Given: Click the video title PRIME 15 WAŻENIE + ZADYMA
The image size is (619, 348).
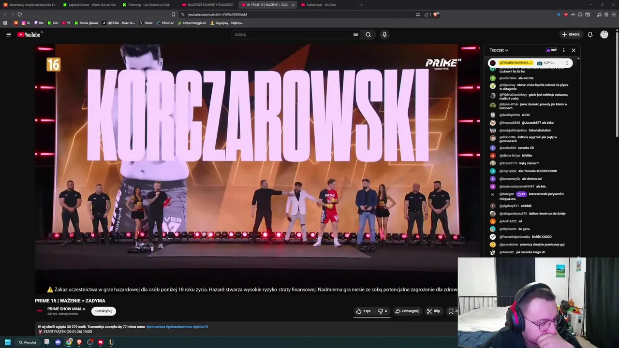Looking at the screenshot, I should point(70,301).
